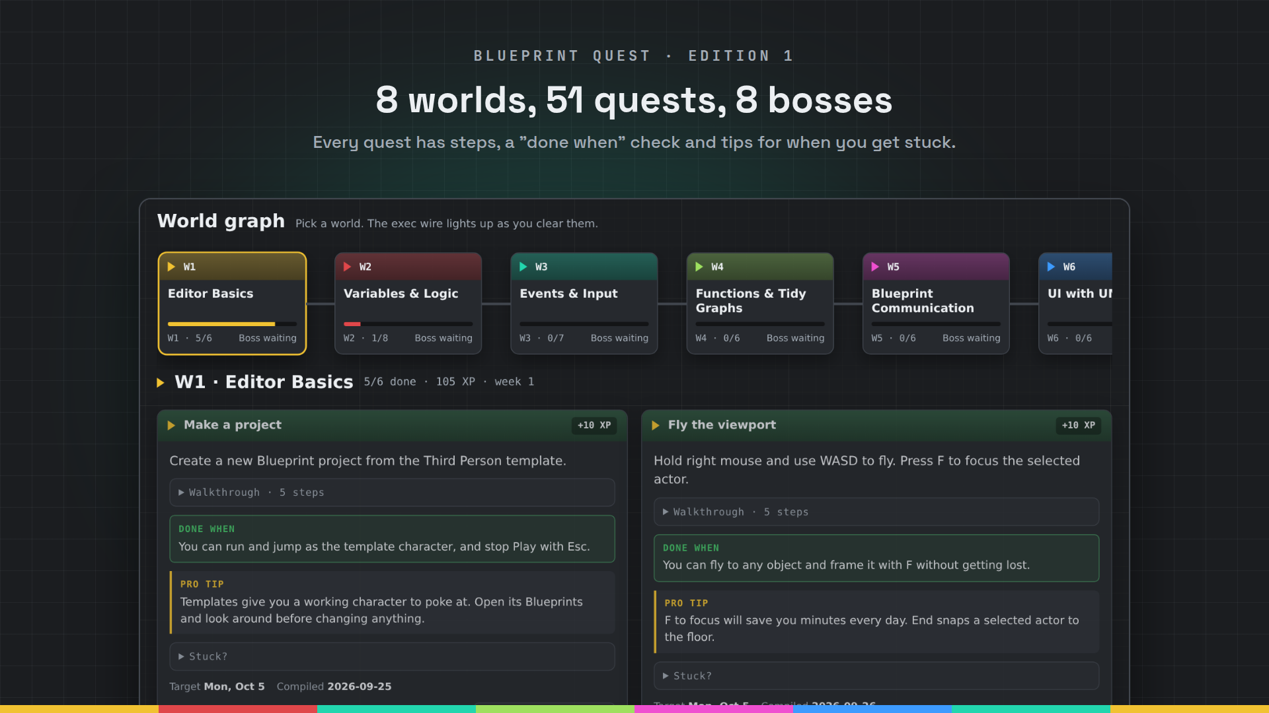Screen dimensions: 1269x713
Task: Click '5/6 done · 105 XP · week 1' text
Action: [449, 382]
